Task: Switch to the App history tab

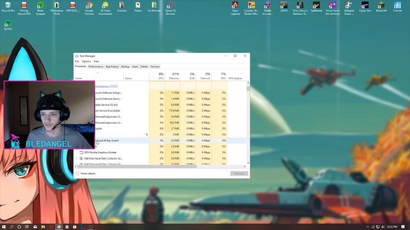Action: coord(112,66)
